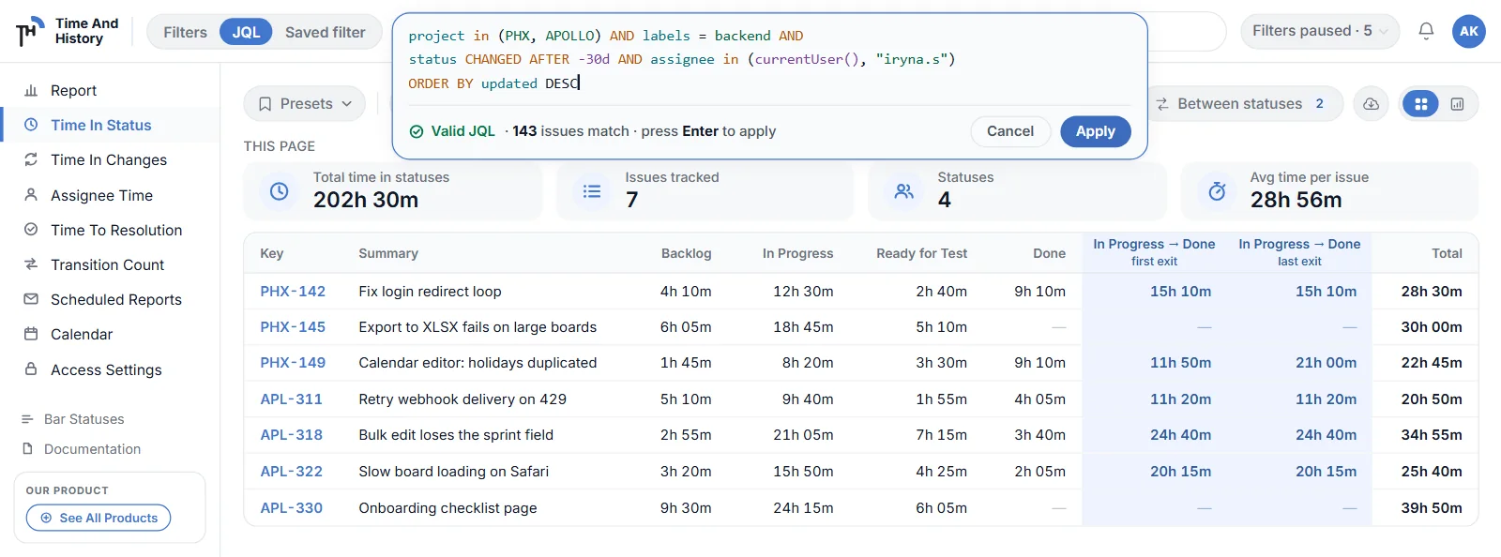This screenshot has height=557, width=1501.
Task: Click In Progress → Done first exit header
Action: [x=1154, y=252]
